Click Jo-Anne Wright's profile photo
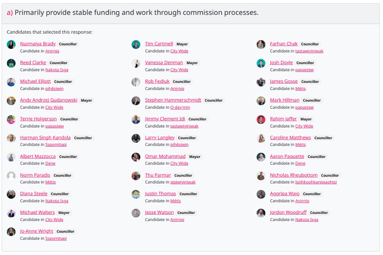383x255 pixels. point(11,232)
